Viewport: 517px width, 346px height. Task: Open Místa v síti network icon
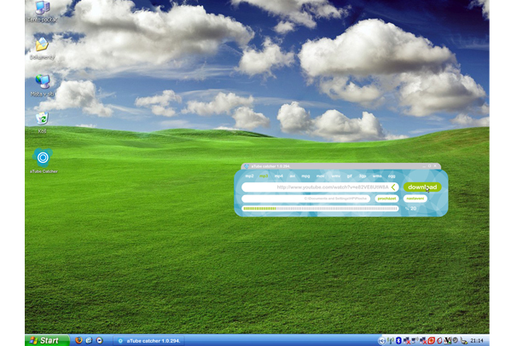(x=42, y=81)
